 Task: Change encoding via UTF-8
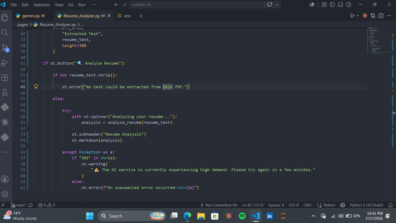point(294,205)
